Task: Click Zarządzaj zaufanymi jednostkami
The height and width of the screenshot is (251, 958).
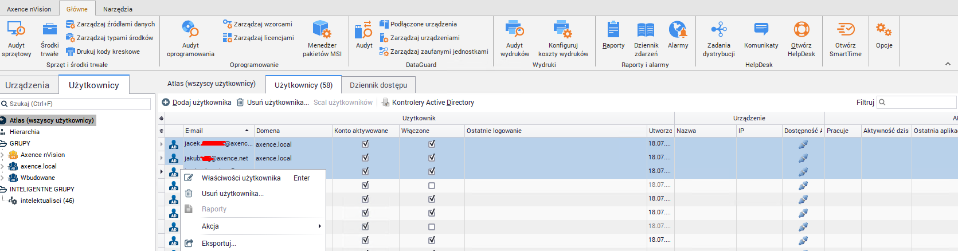Action: [x=434, y=52]
